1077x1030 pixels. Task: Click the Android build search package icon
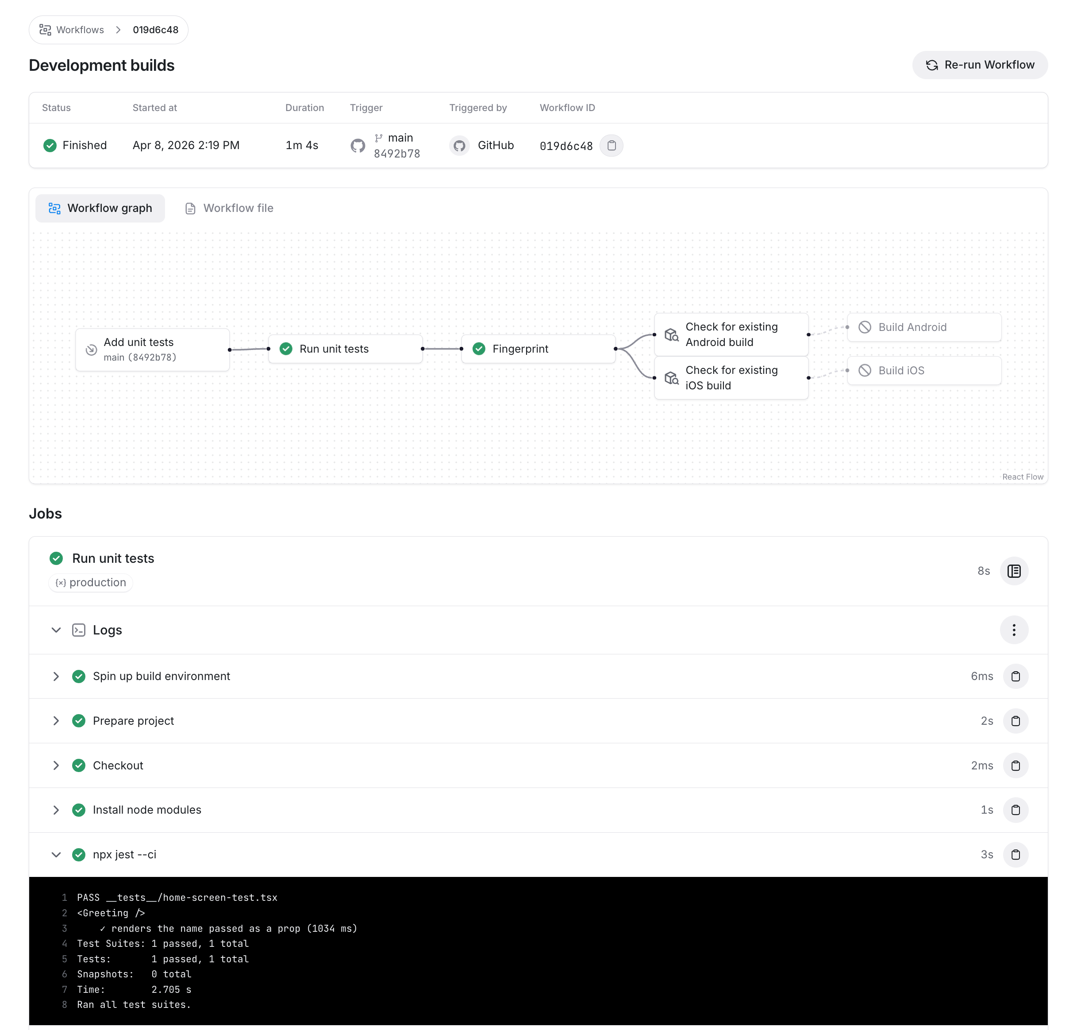(671, 334)
